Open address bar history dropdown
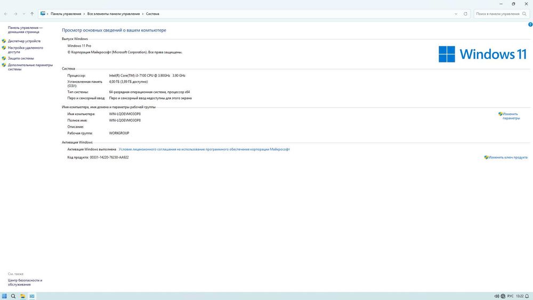533x300 pixels. [456, 14]
